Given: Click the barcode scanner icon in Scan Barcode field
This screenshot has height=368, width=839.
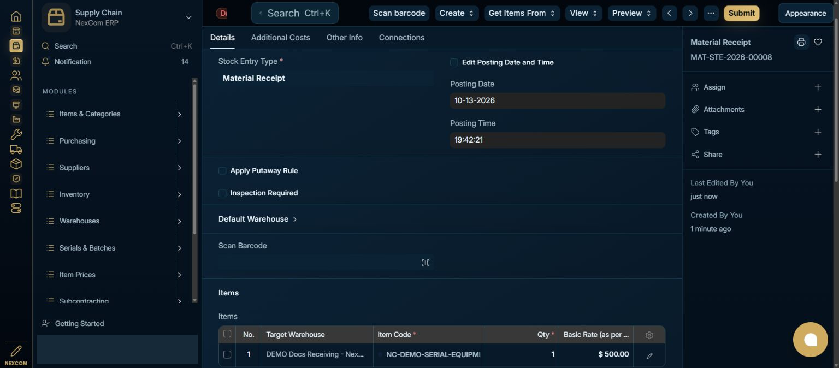Looking at the screenshot, I should 426,263.
